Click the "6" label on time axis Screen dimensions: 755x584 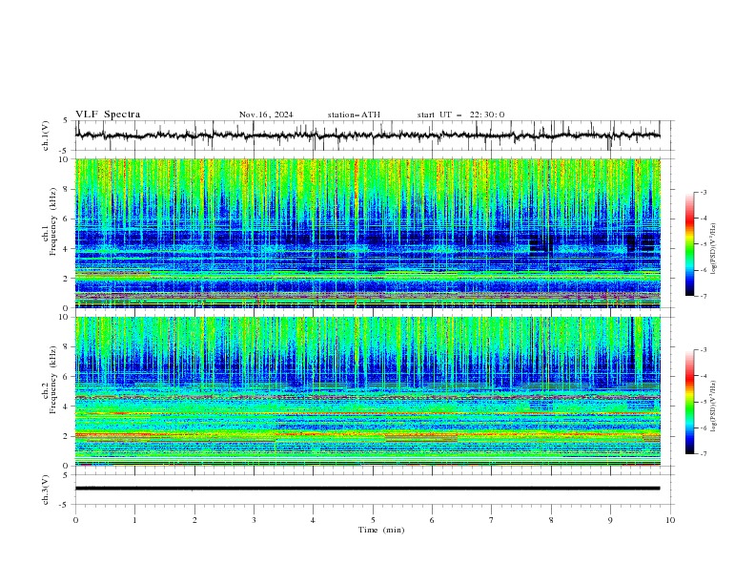pyautogui.click(x=432, y=520)
